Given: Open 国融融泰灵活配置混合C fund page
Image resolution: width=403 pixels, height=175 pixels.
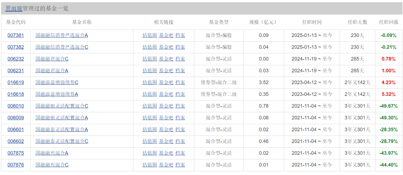Looking at the screenshot, I should tap(62, 141).
